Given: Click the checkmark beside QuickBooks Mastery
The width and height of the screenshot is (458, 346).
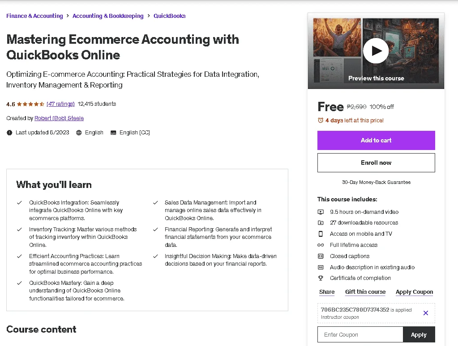Looking at the screenshot, I should click(19, 283).
